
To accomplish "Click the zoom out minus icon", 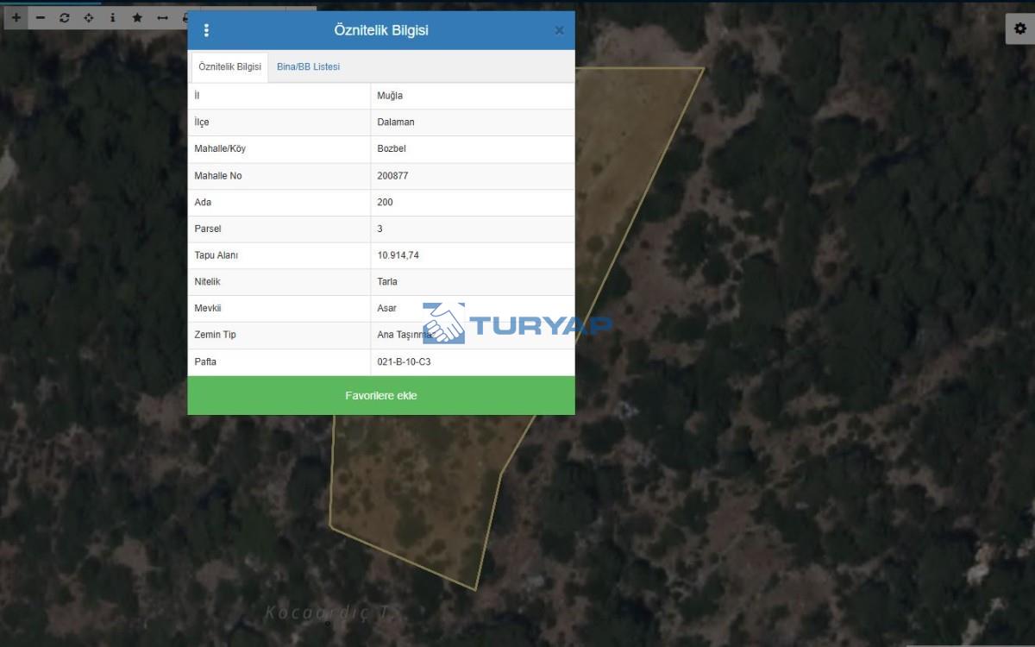I will 41,17.
